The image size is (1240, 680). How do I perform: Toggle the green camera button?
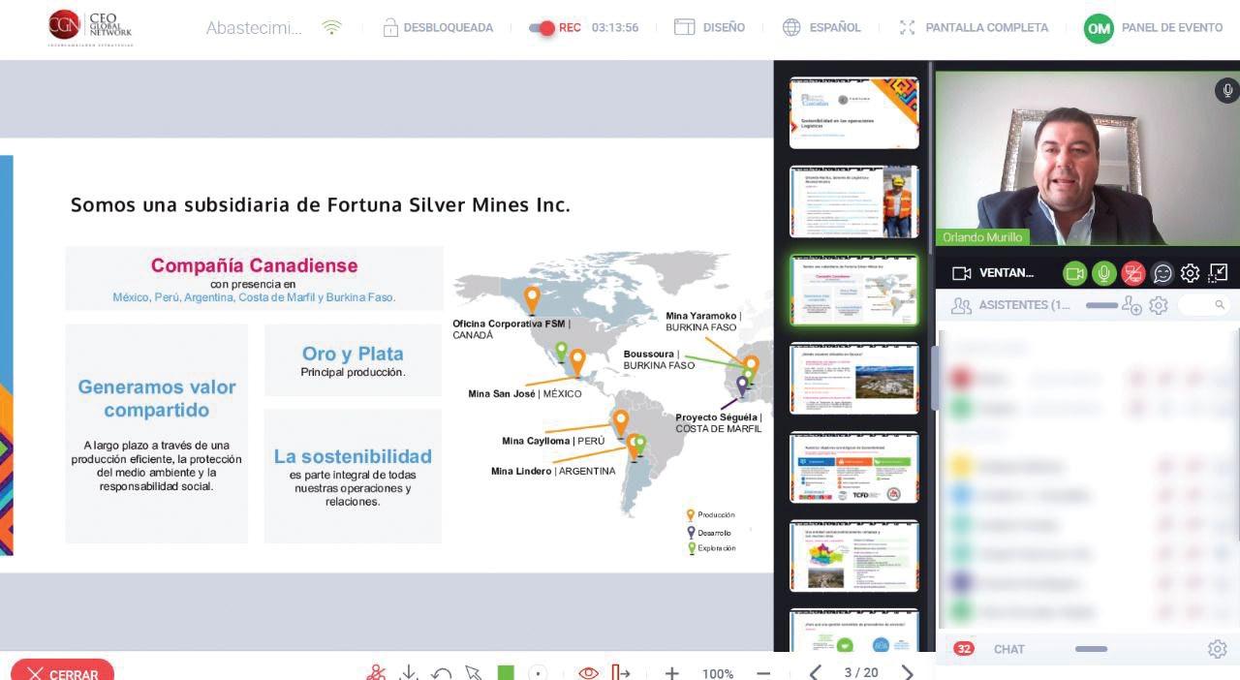(x=1074, y=273)
